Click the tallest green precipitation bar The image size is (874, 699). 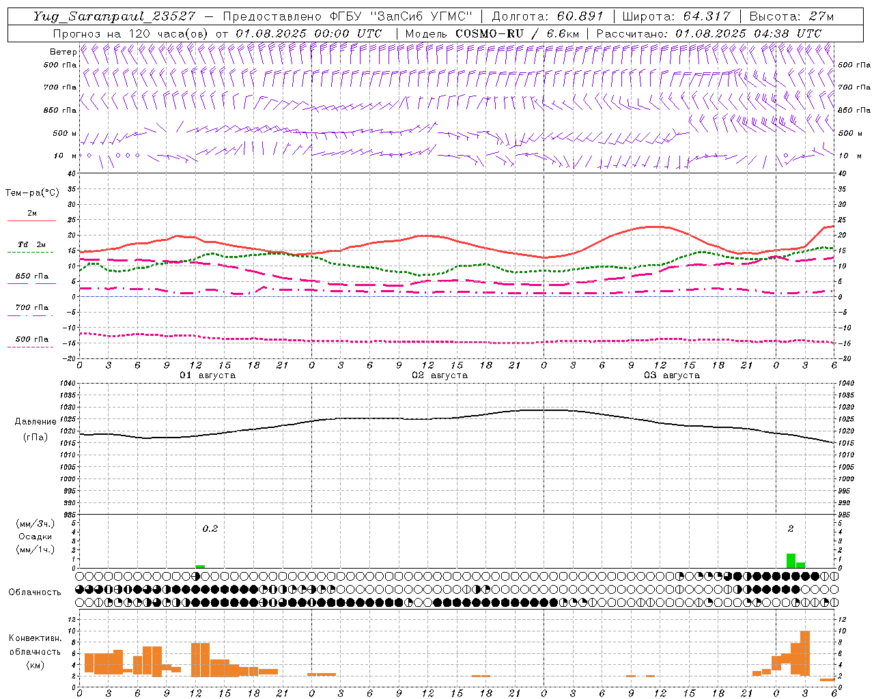pyautogui.click(x=791, y=560)
